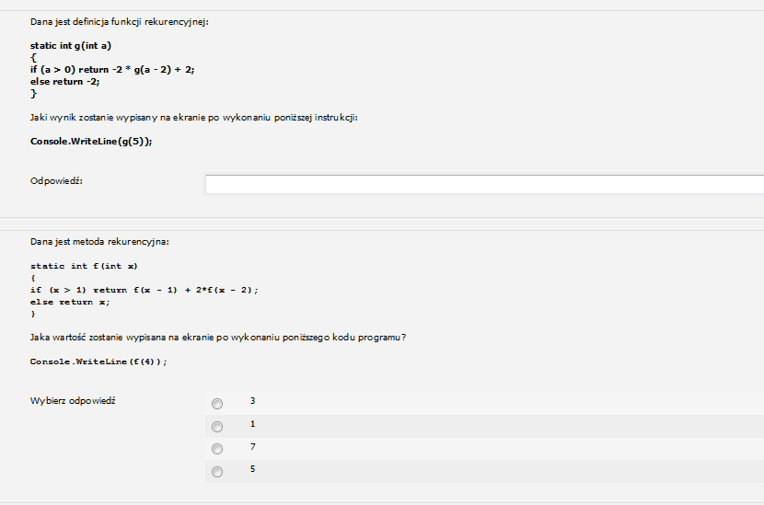Click "Dana jest definicja funkcji rekurencyjnej" heading text
Screen dimensions: 764x505
pyautogui.click(x=120, y=22)
